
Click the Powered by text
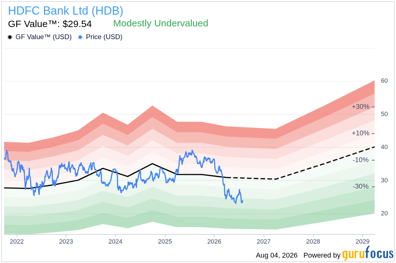click(x=322, y=255)
